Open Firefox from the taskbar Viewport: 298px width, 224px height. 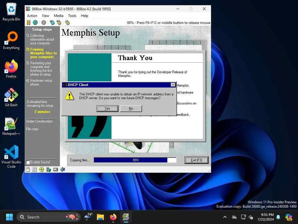click(x=113, y=217)
